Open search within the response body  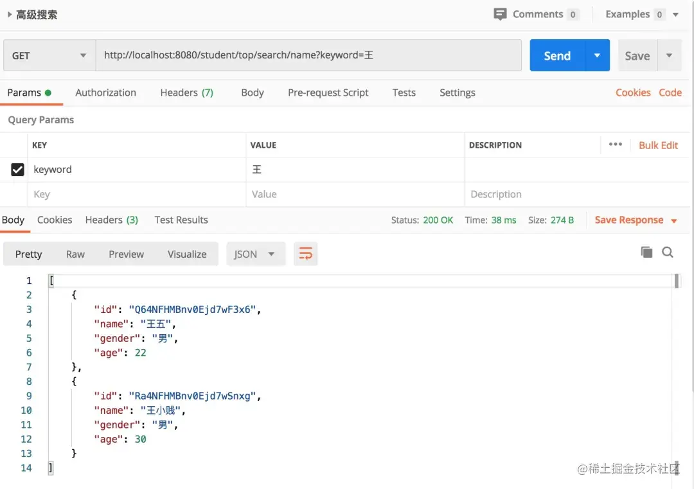point(668,252)
